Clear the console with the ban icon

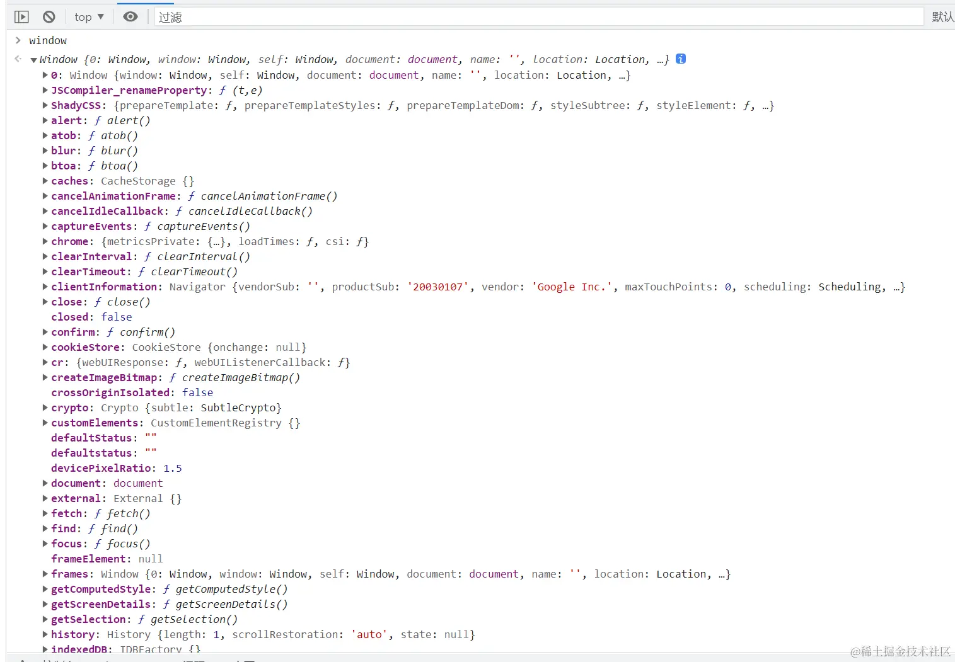click(x=49, y=17)
